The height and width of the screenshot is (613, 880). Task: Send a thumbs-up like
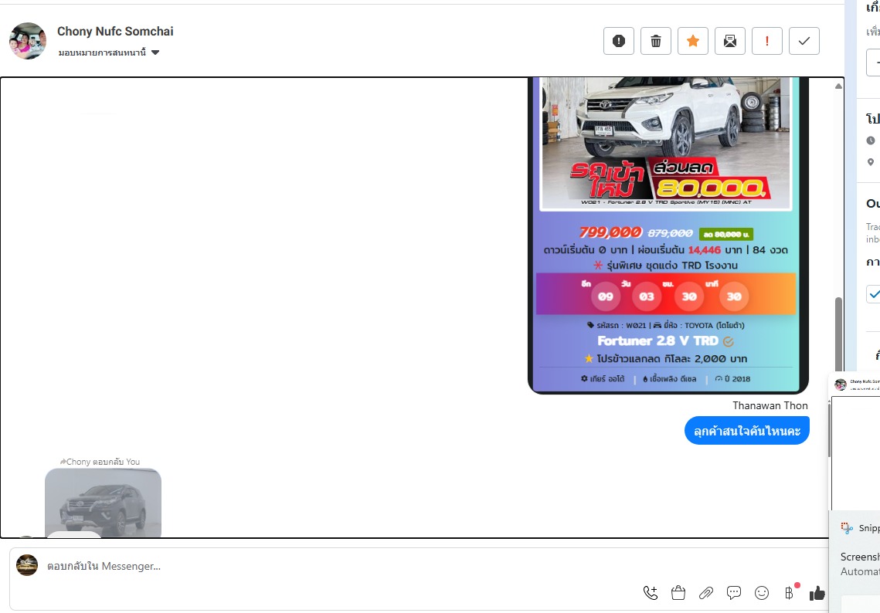pyautogui.click(x=817, y=593)
